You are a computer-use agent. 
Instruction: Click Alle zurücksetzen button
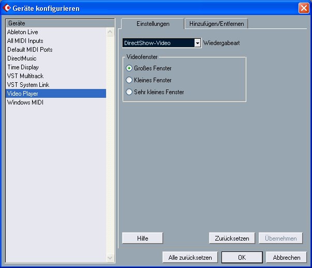[x=190, y=258]
